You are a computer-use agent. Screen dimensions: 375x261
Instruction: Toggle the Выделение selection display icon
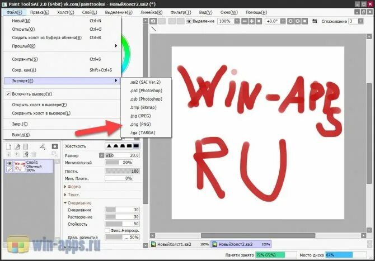[x=189, y=21]
